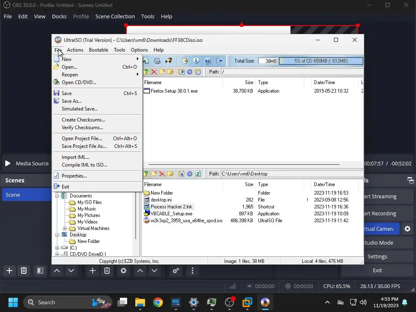Image resolution: width=416 pixels, height=312 pixels.
Task: Open Properties... from the File menu
Action: [x=97, y=175]
